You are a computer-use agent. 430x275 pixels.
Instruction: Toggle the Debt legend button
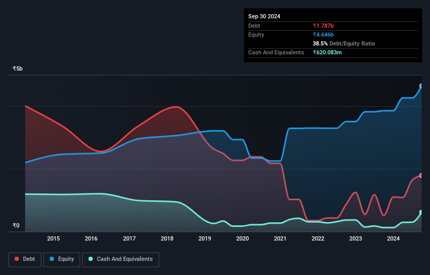[25, 259]
